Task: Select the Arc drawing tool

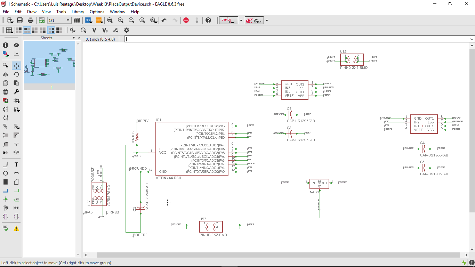Action: (16, 173)
